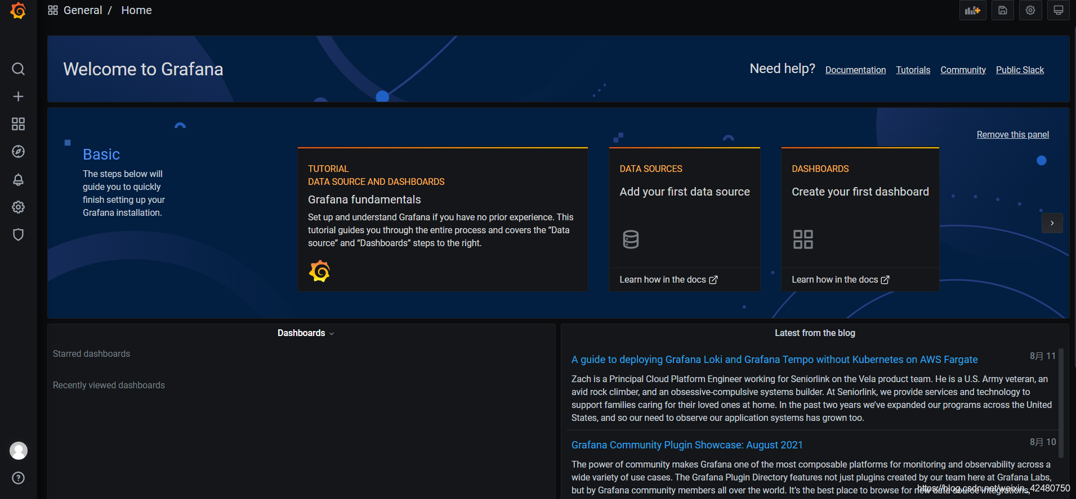Go to next setup steps arrow
The image size is (1076, 499).
coord(1052,223)
